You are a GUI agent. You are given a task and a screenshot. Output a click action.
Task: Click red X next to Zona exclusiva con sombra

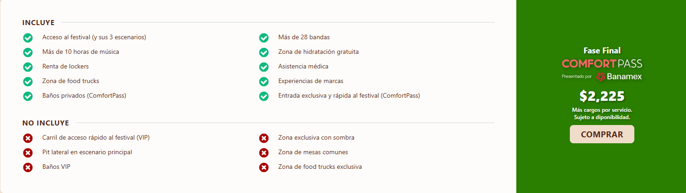click(x=264, y=138)
